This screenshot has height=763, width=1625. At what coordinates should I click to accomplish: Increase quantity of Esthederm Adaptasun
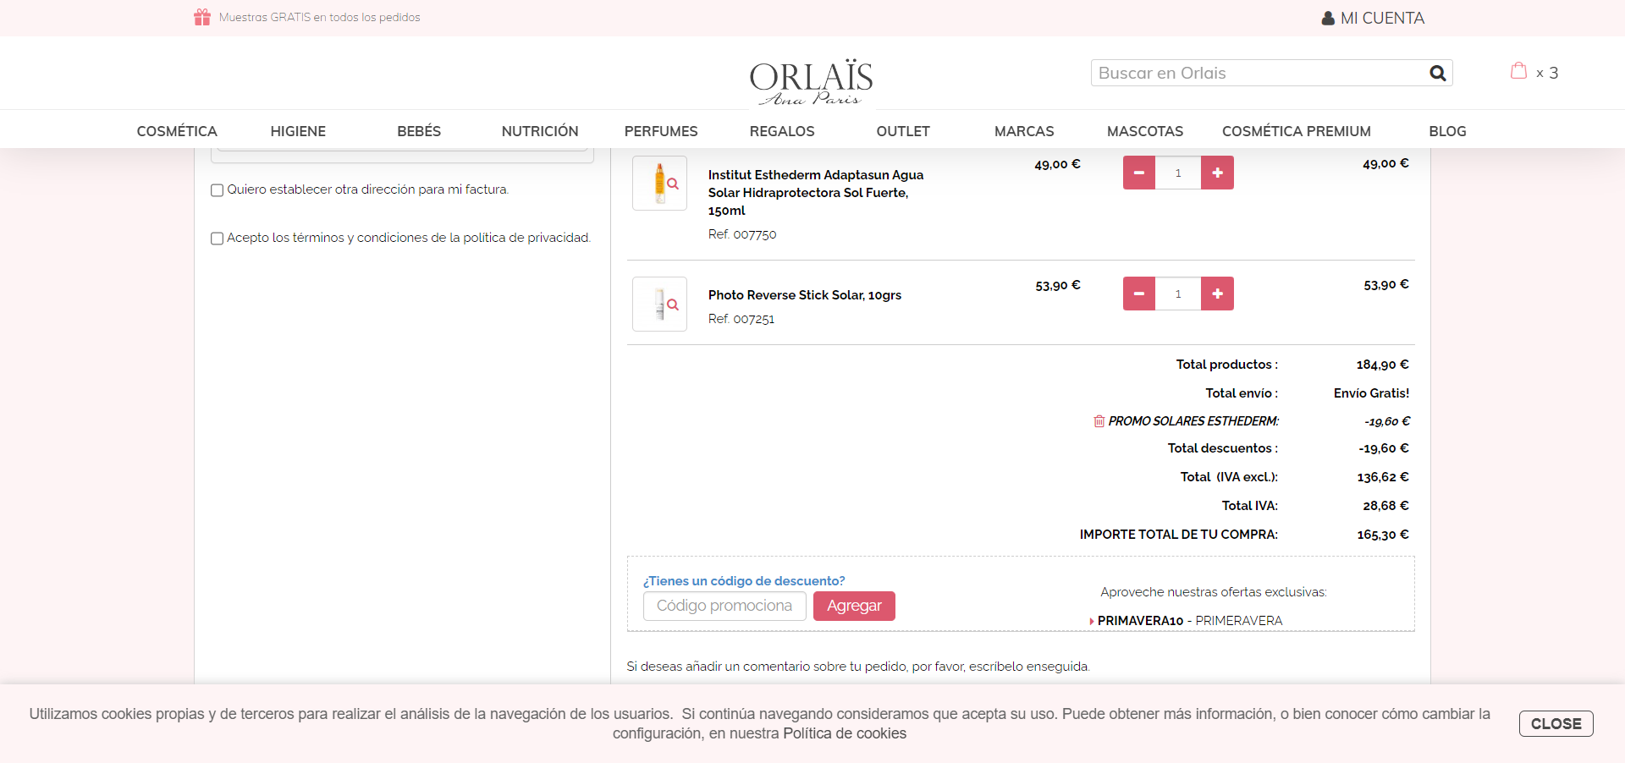(1217, 173)
